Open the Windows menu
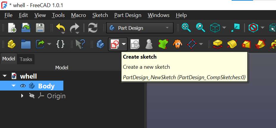Image resolution: width=276 pixels, height=128 pixels. 159,15
